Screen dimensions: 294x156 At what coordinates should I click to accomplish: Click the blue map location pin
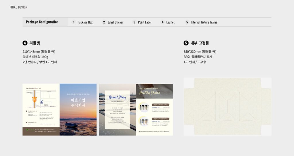pos(42,101)
